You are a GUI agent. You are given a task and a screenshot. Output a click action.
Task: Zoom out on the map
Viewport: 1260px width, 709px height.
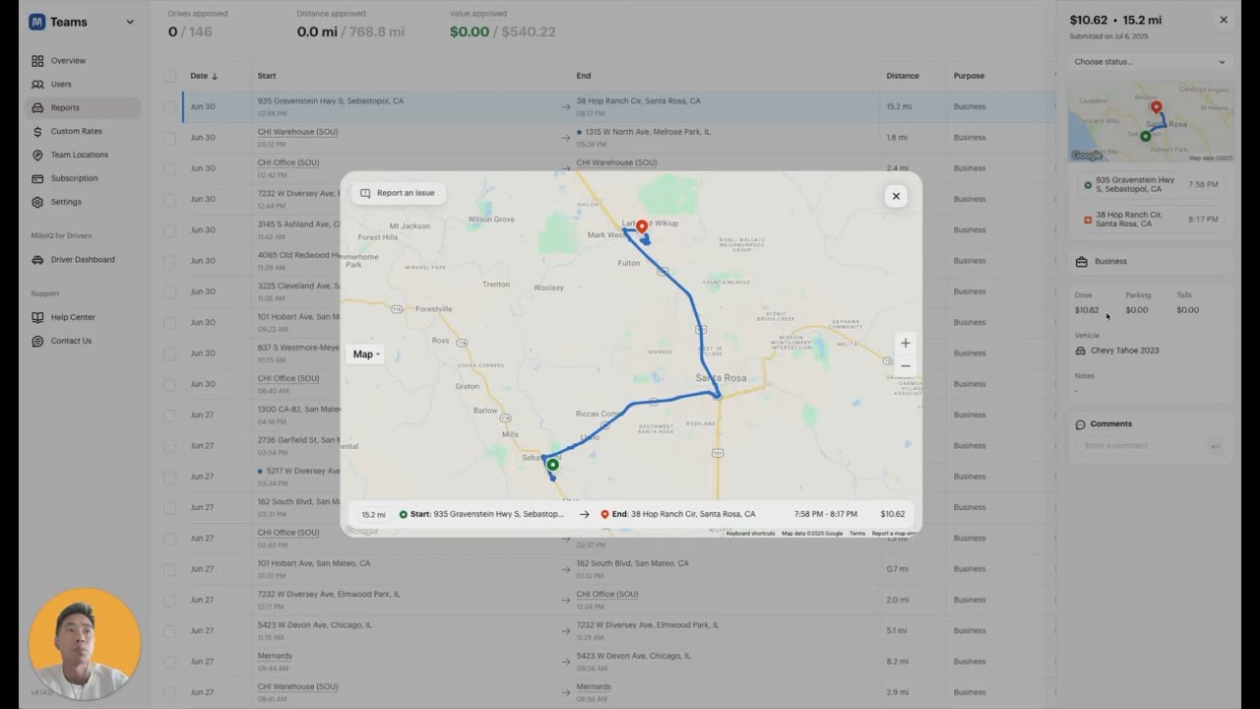pyautogui.click(x=906, y=366)
